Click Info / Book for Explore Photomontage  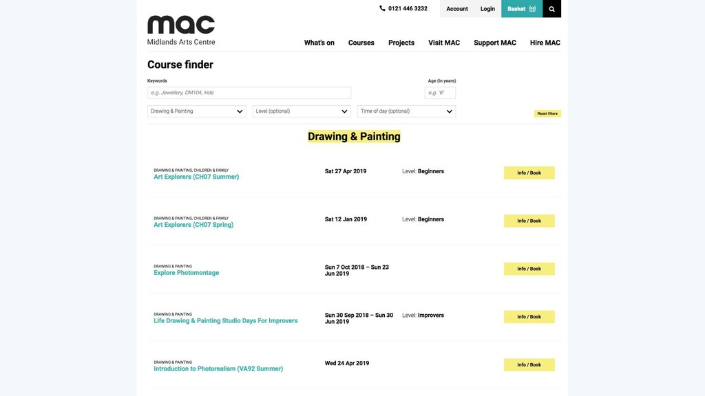(529, 269)
